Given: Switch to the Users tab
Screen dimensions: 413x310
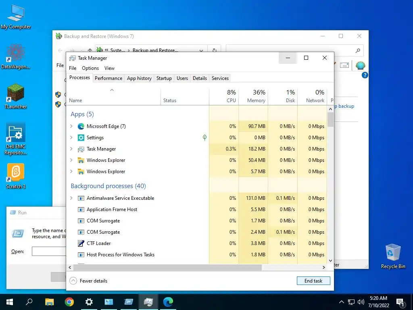Looking at the screenshot, I should coord(182,78).
